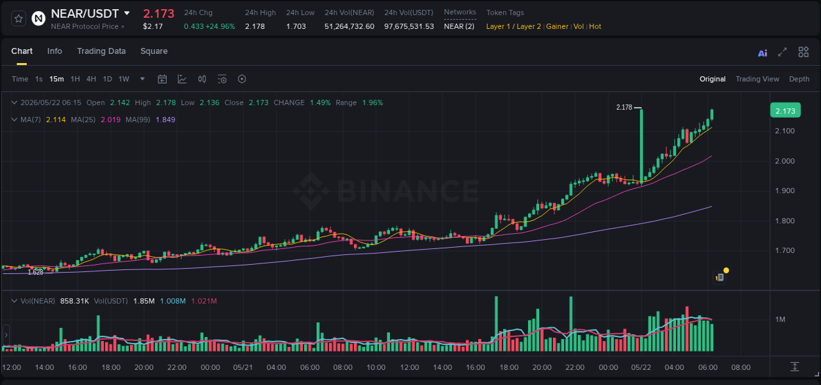
Task: Click the Vol token tag
Action: 579,26
